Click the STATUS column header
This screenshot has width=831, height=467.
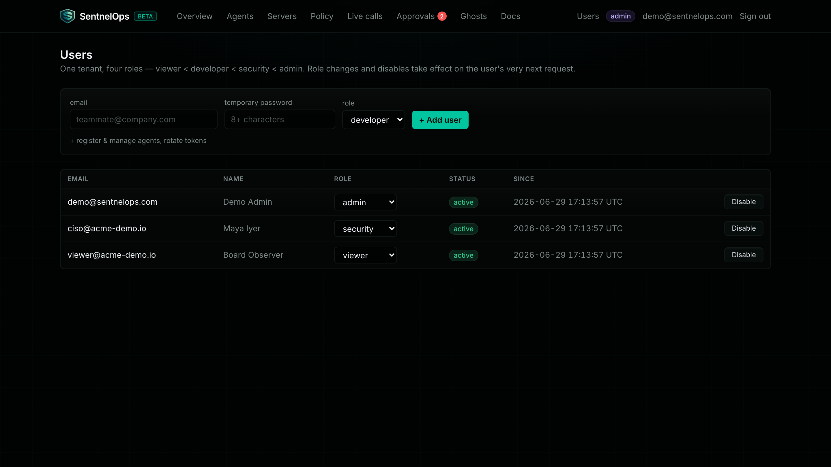(462, 178)
